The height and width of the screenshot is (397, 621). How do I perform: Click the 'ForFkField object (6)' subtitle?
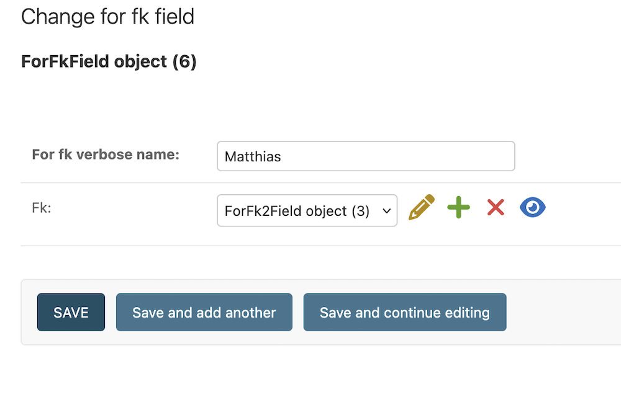pos(109,61)
